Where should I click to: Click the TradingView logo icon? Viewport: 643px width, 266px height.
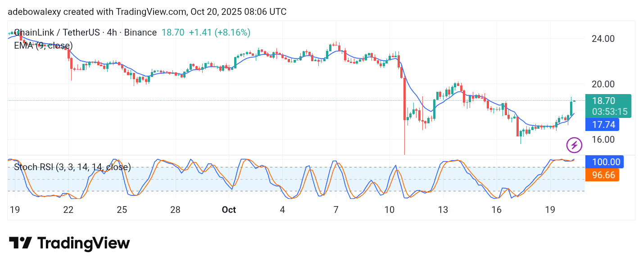(20, 243)
